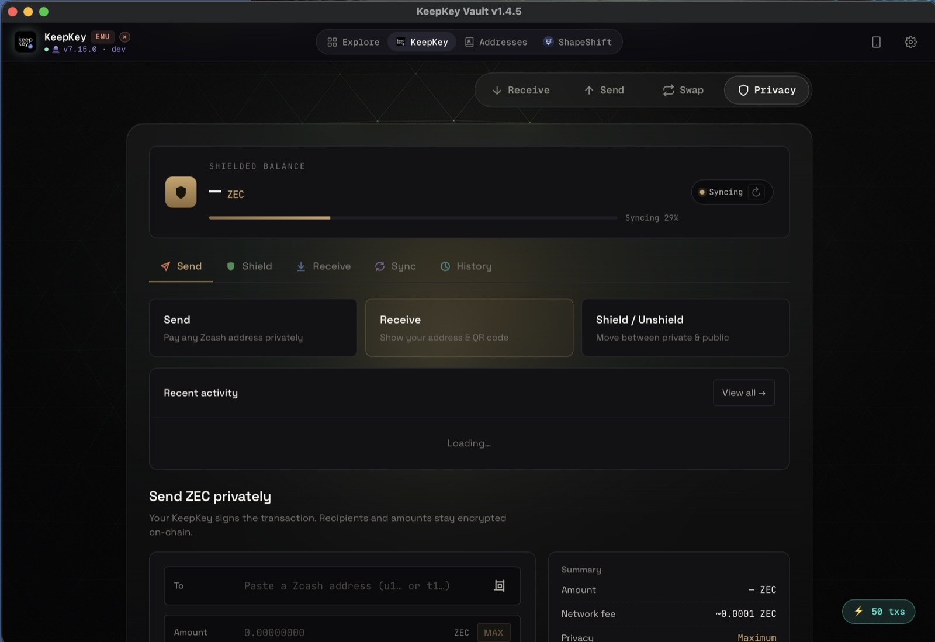935x642 pixels.
Task: Click the 'Syncing 29%' status text
Action: coord(652,218)
